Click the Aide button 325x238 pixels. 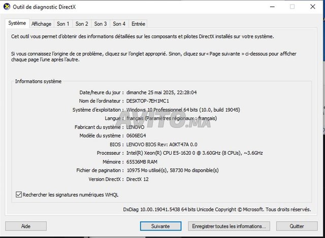[x=26, y=226]
